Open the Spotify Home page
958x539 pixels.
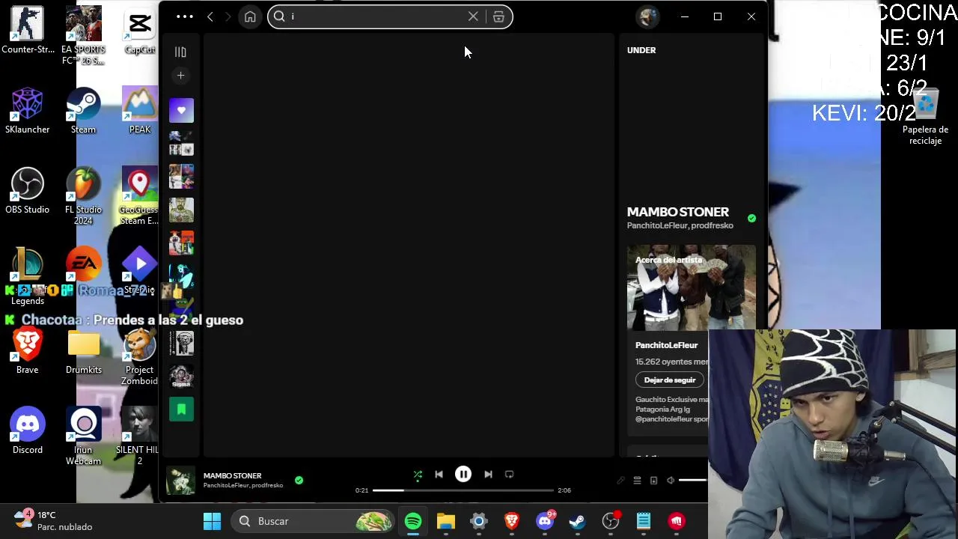[x=250, y=16]
